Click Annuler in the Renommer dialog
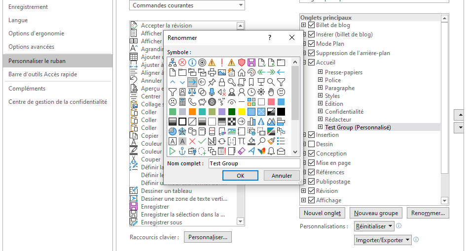Screen dimensions: 467x251 [282, 176]
